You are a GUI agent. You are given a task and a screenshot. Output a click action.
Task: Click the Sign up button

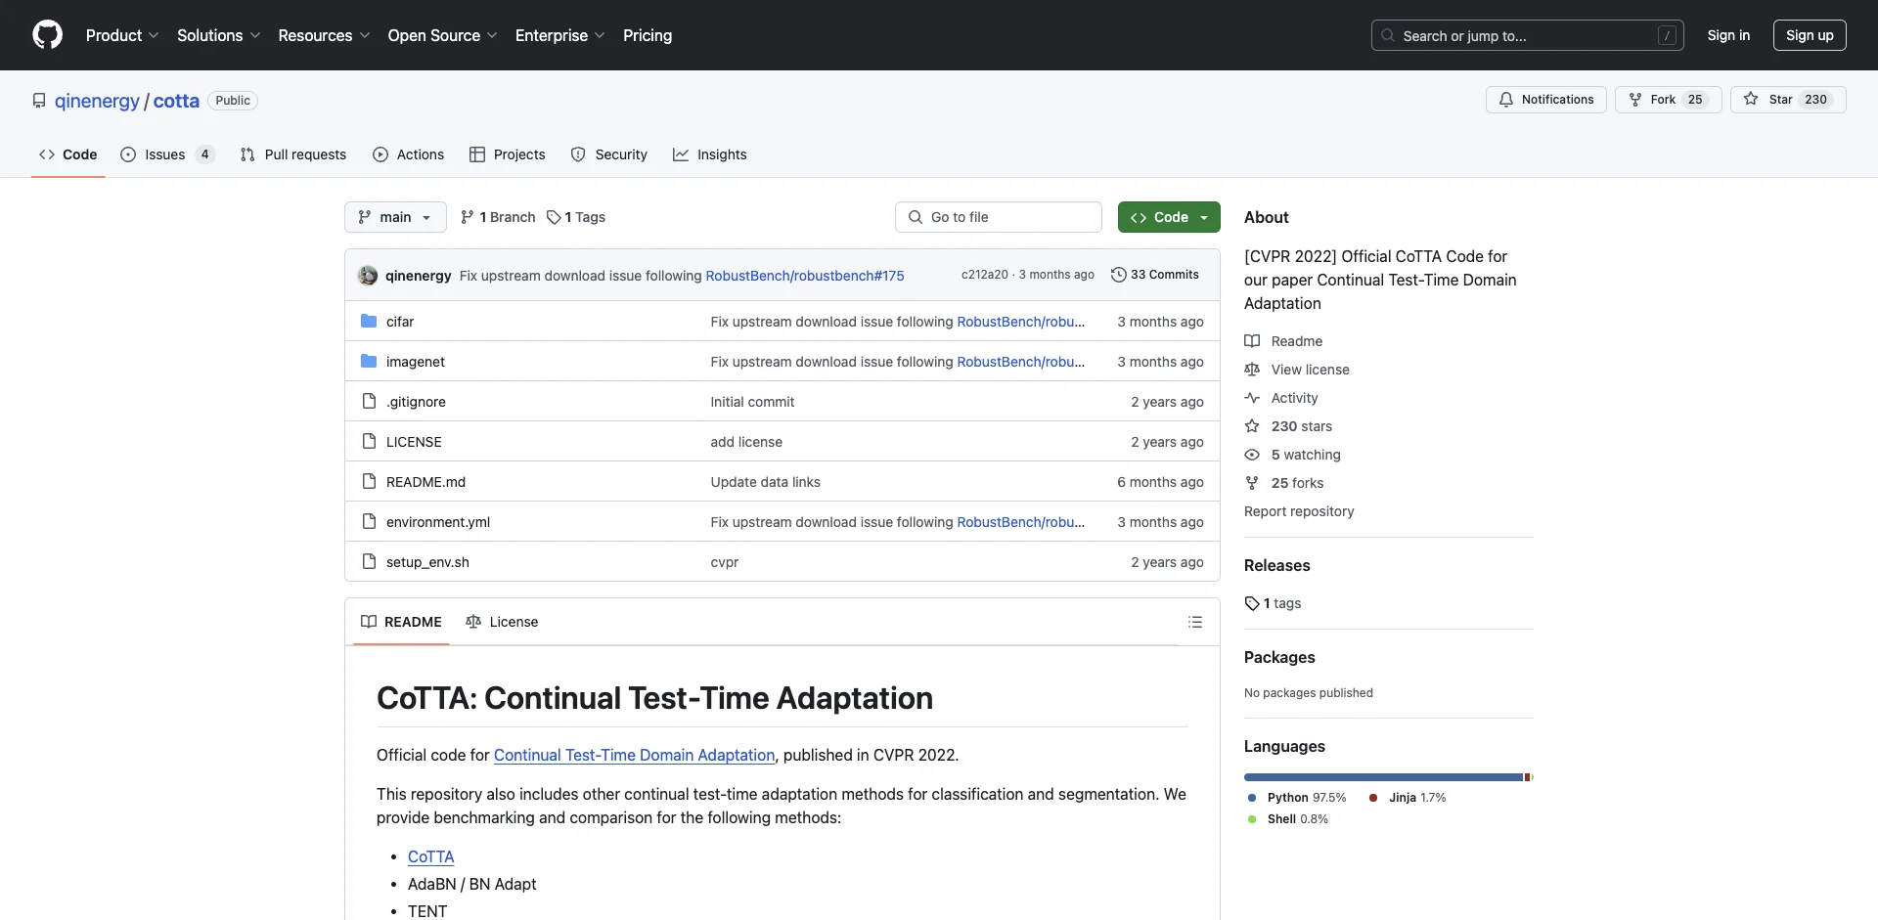(x=1810, y=35)
